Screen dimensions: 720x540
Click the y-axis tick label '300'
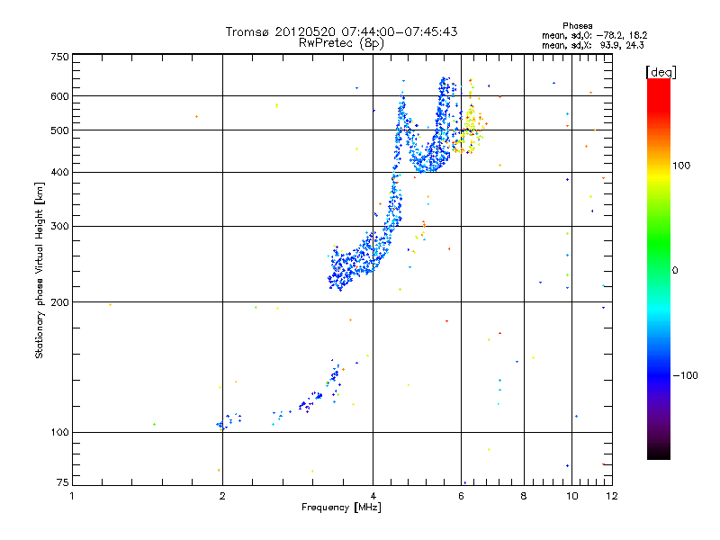(x=59, y=227)
